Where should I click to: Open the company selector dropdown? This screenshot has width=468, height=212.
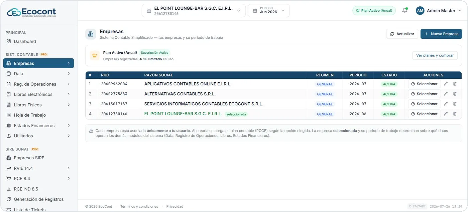click(194, 11)
